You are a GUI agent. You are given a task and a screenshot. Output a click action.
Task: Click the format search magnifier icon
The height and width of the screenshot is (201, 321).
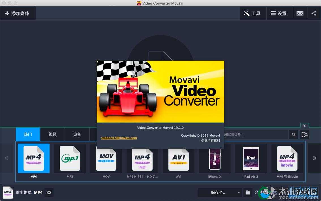[294, 134]
